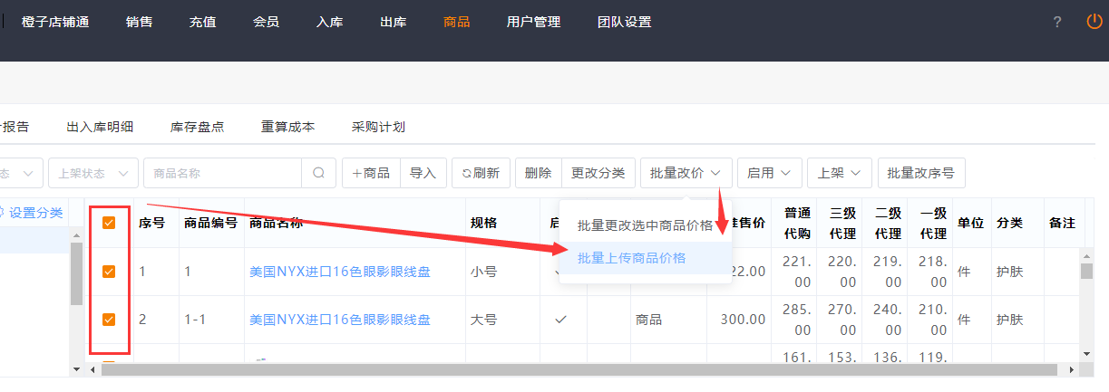The height and width of the screenshot is (392, 1109).
Task: Open the 上架状态 filter dropdown
Action: click(93, 173)
